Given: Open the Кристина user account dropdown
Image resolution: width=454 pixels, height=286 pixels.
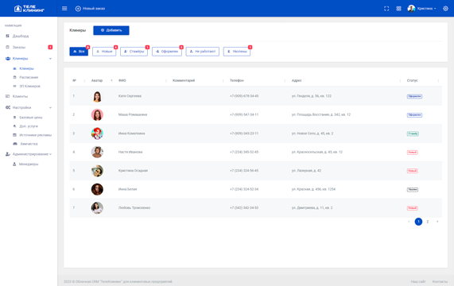Looking at the screenshot, I should point(421,9).
